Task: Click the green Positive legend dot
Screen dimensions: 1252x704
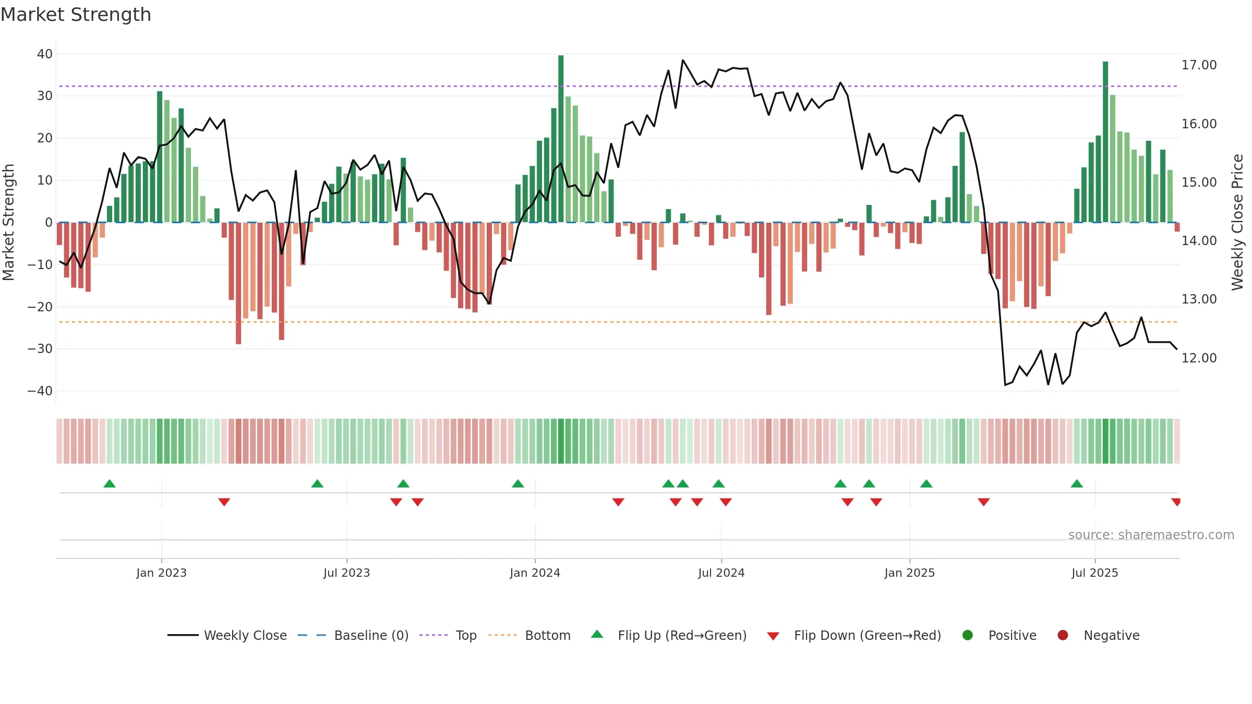Action: [x=968, y=635]
